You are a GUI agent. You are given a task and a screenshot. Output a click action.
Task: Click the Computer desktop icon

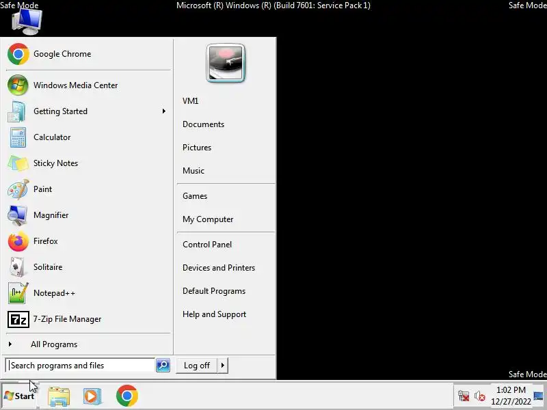click(27, 22)
